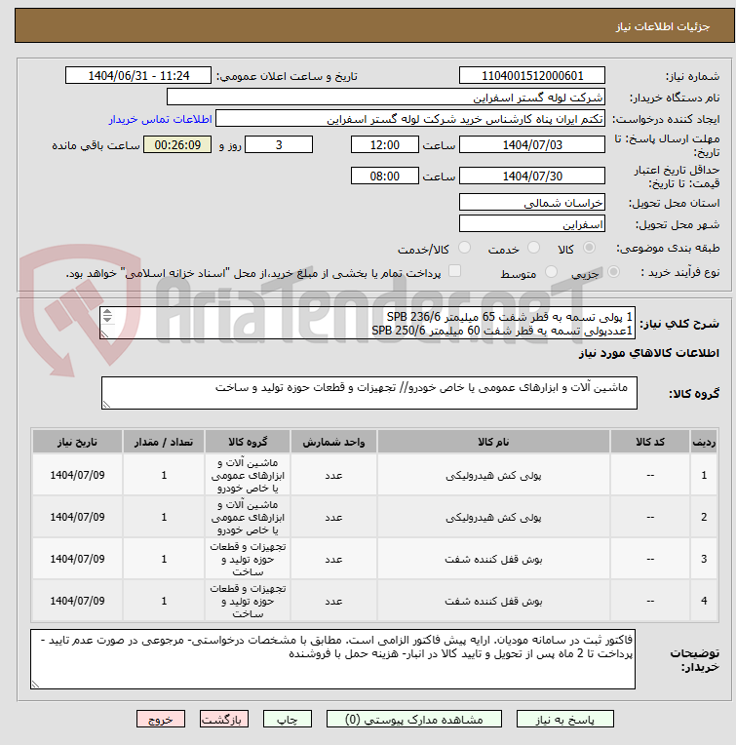The image size is (736, 745).
Task: Click the province field خراسان شمالی
Action: (532, 203)
